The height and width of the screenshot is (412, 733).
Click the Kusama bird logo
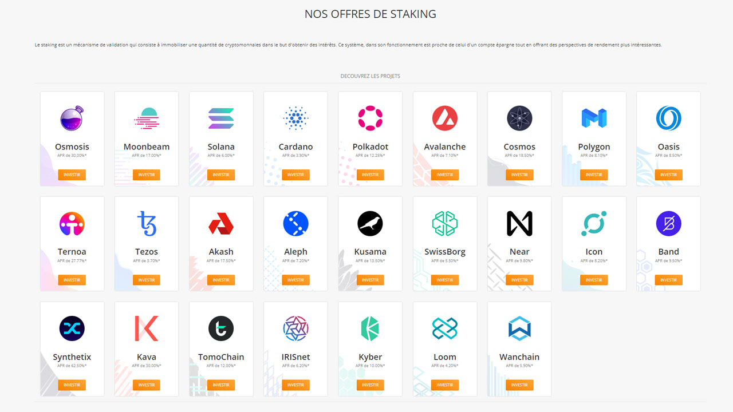point(370,223)
